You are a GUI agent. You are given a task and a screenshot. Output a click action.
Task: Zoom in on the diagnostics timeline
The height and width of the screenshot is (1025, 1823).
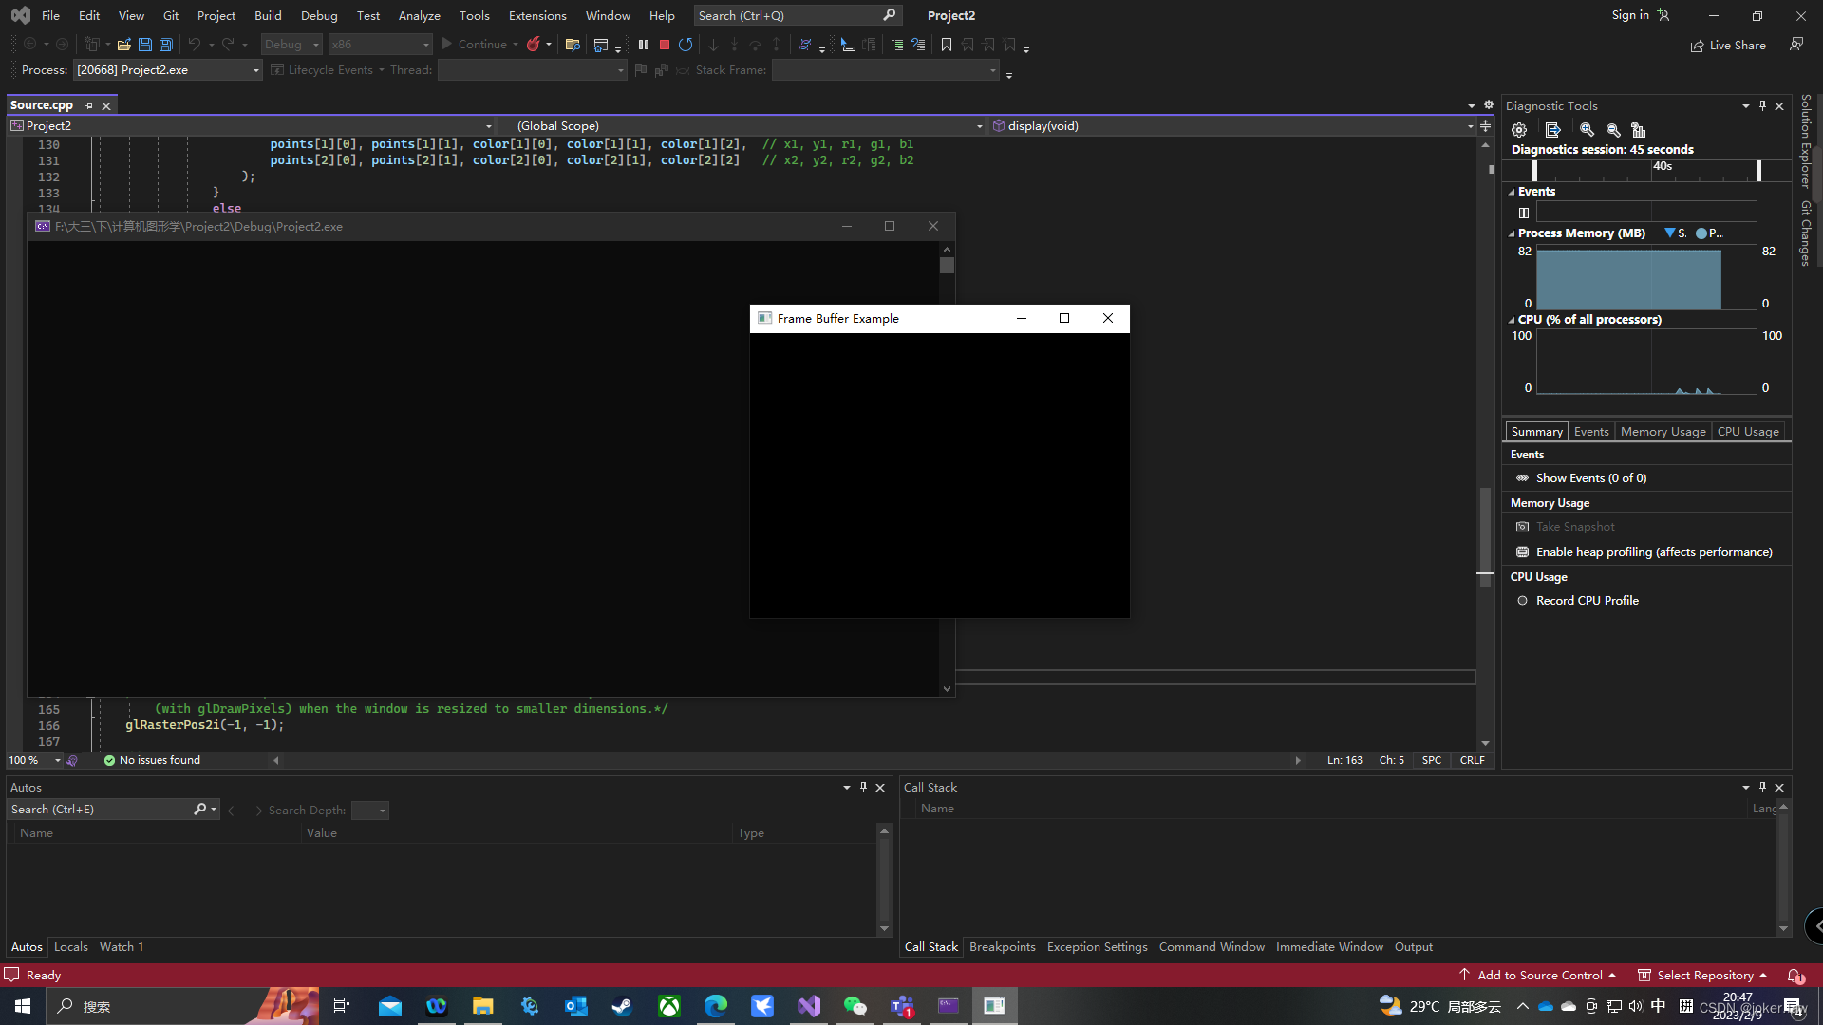[1587, 130]
